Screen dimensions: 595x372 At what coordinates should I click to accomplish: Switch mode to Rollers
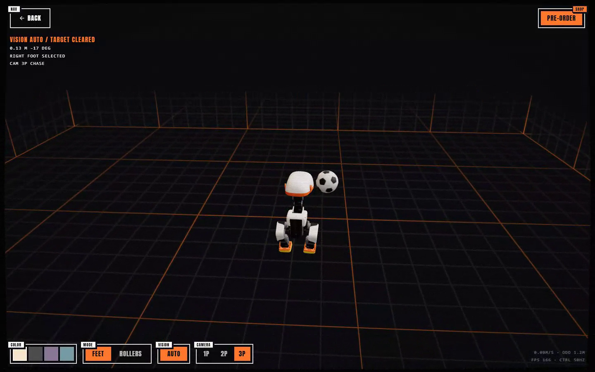pos(131,354)
